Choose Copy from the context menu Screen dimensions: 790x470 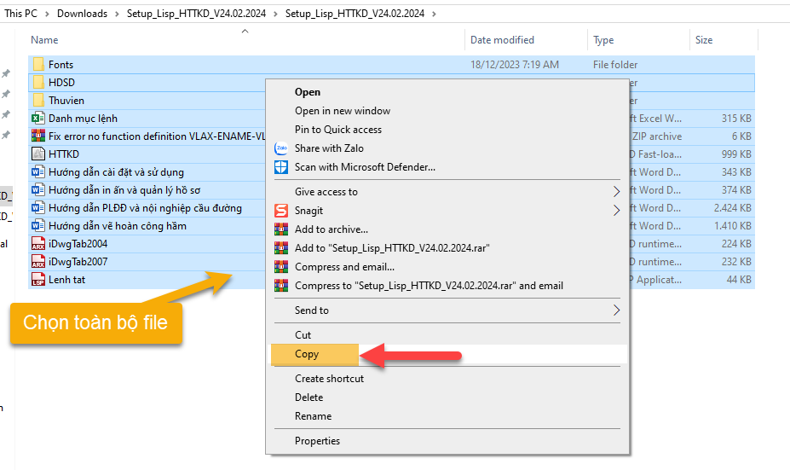307,354
